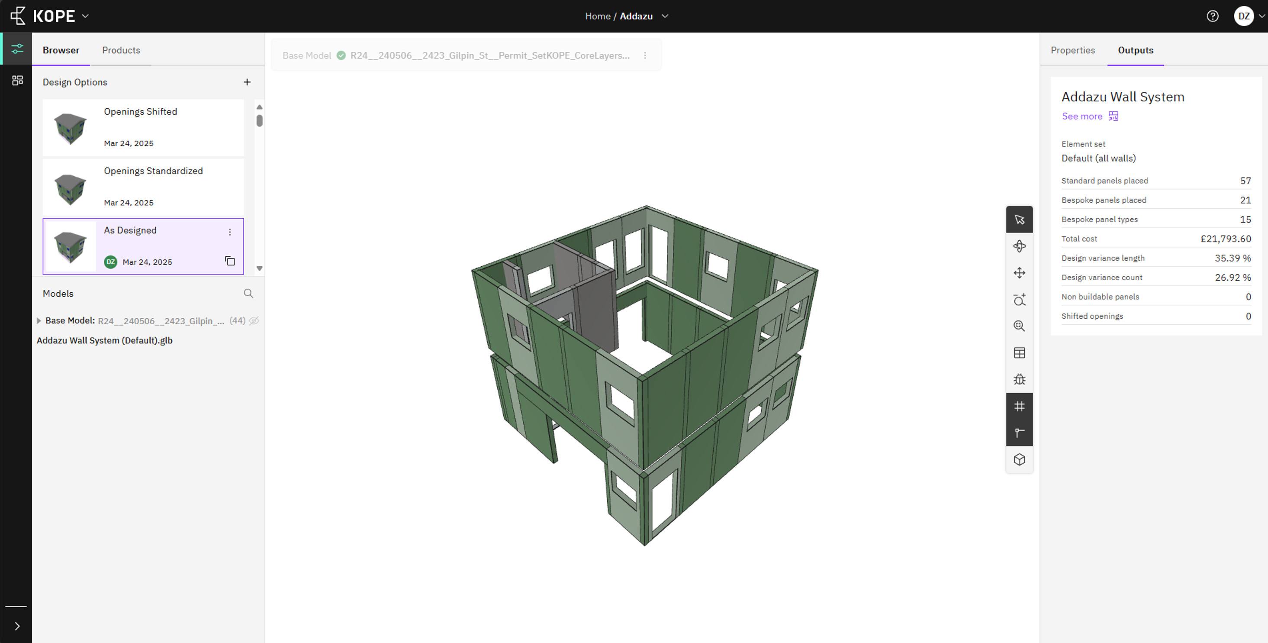Open the dashboard grid sidebar icon
This screenshot has width=1268, height=643.
[x=17, y=80]
